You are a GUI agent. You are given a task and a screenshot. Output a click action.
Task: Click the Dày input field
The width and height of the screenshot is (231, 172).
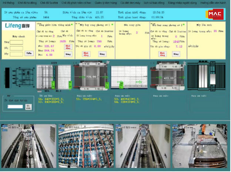(17, 54)
